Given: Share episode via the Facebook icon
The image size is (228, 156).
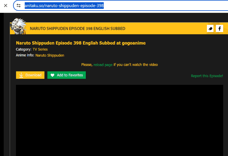Looking at the screenshot, I should [219, 29].
